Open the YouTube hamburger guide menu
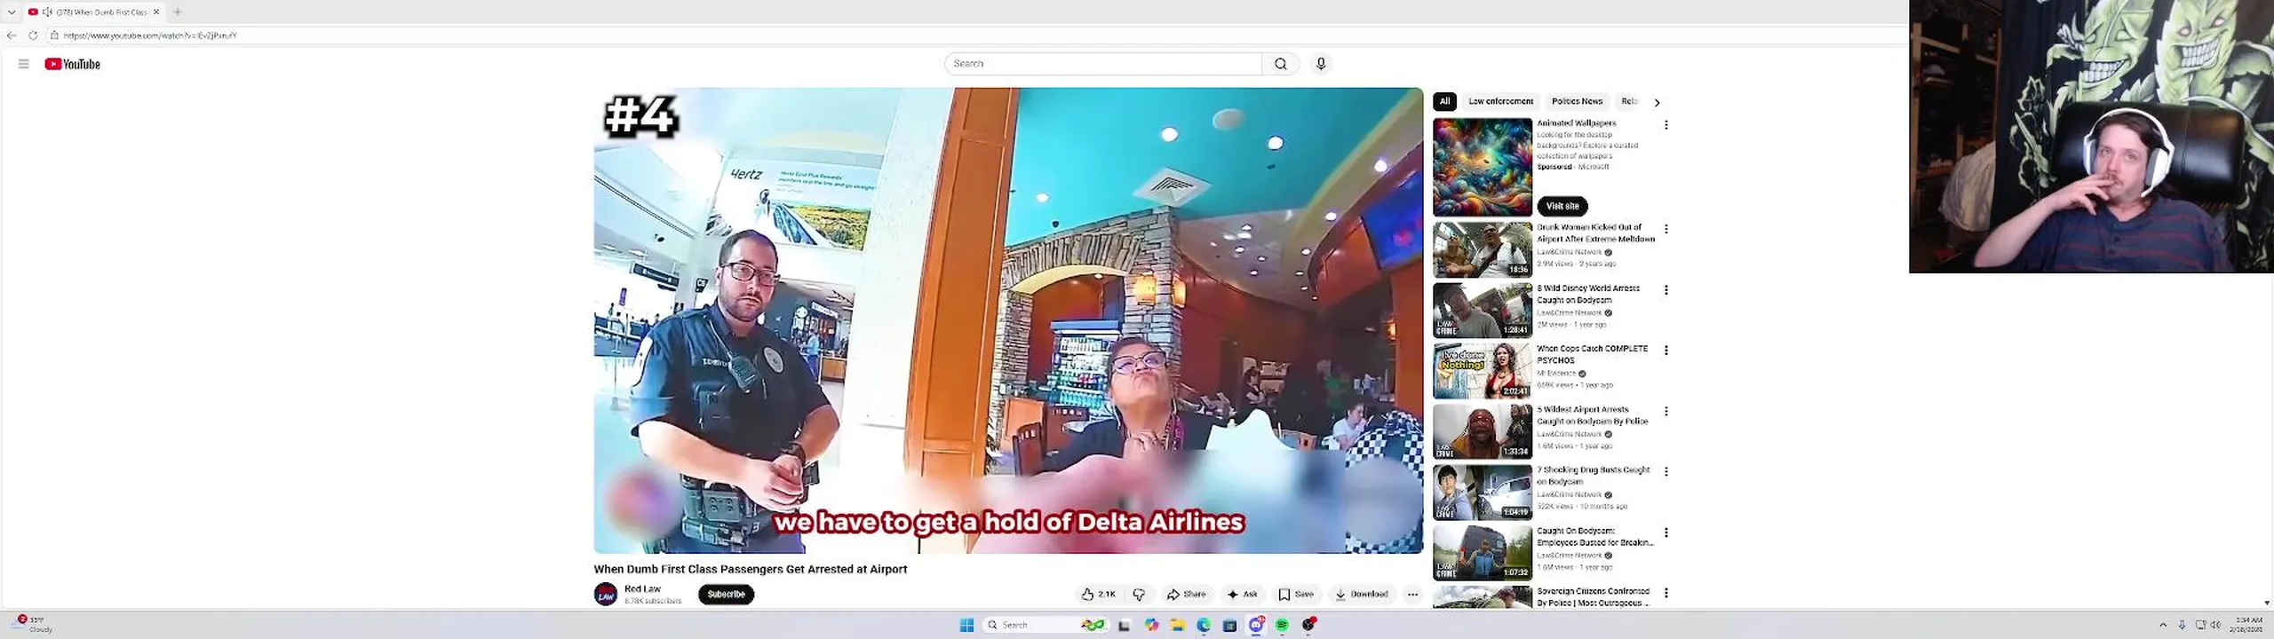 (x=24, y=64)
